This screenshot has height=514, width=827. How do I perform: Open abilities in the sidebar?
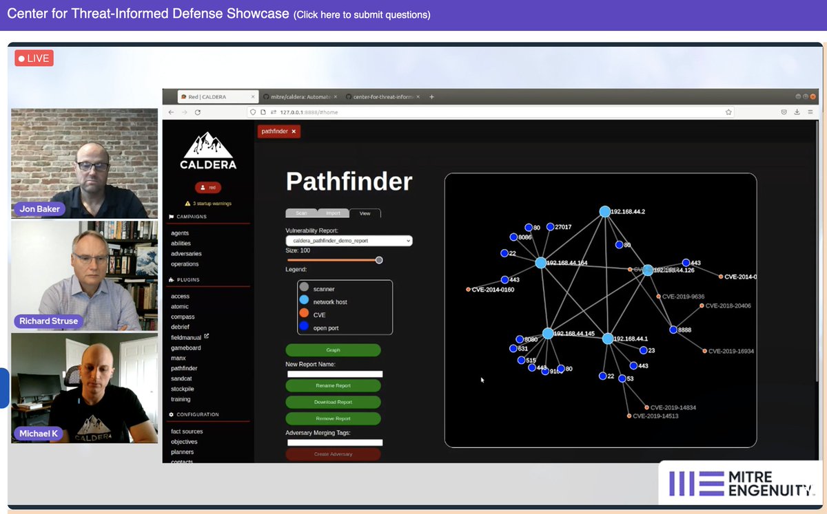click(181, 244)
